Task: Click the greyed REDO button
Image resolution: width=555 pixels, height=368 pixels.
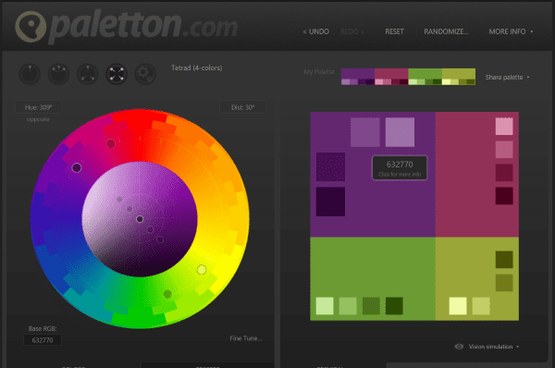Action: pyautogui.click(x=352, y=31)
